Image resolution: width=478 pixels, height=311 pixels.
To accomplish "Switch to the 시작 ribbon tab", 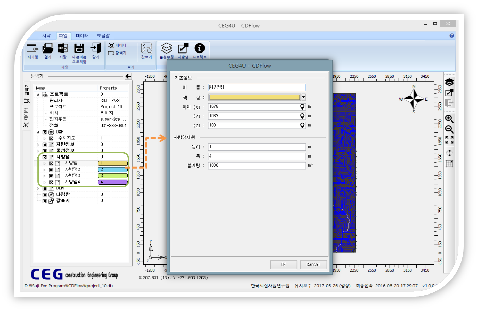I will (x=46, y=36).
